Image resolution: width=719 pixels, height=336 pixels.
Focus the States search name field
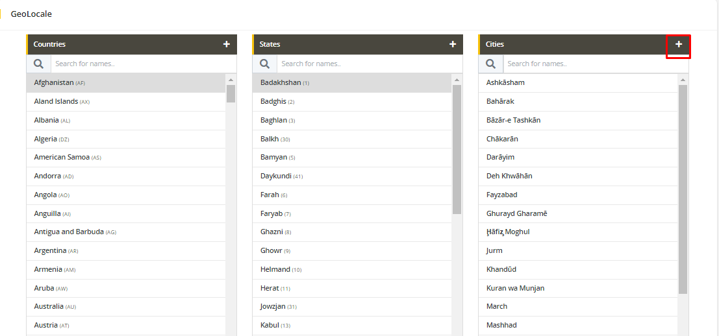(369, 64)
